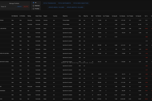Click Update Monthly Volumes

[x=75, y=8]
